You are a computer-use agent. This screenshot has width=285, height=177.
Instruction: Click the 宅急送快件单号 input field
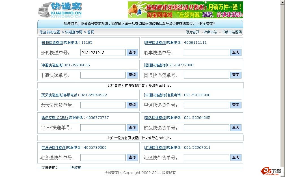[x=103, y=157]
